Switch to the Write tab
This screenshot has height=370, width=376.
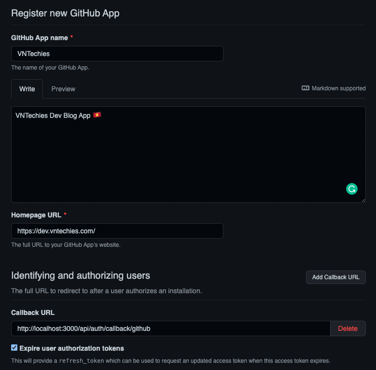27,89
